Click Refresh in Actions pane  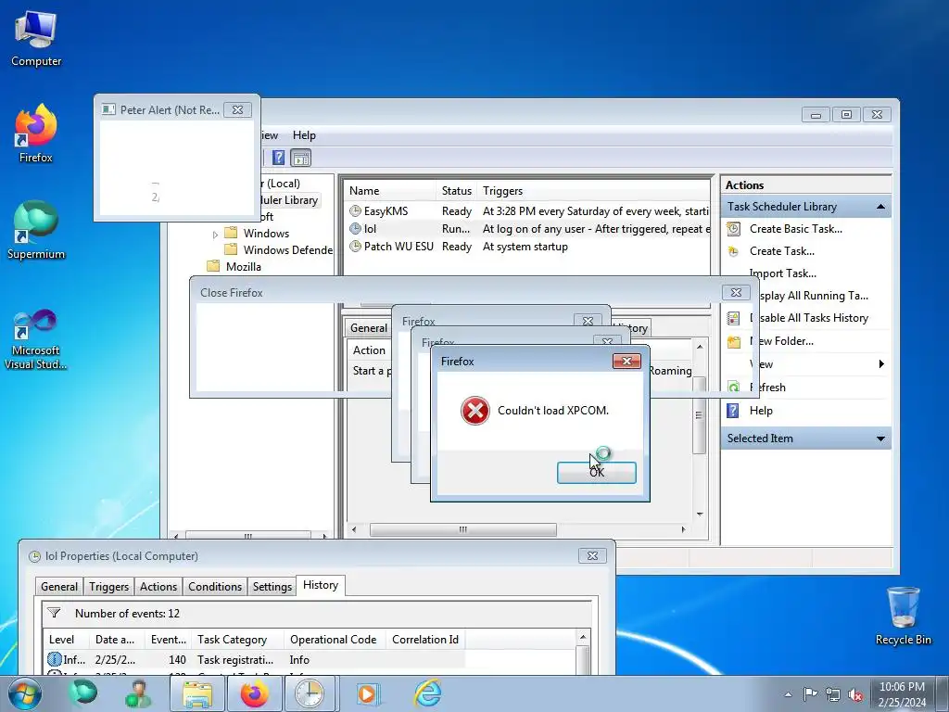pos(767,388)
